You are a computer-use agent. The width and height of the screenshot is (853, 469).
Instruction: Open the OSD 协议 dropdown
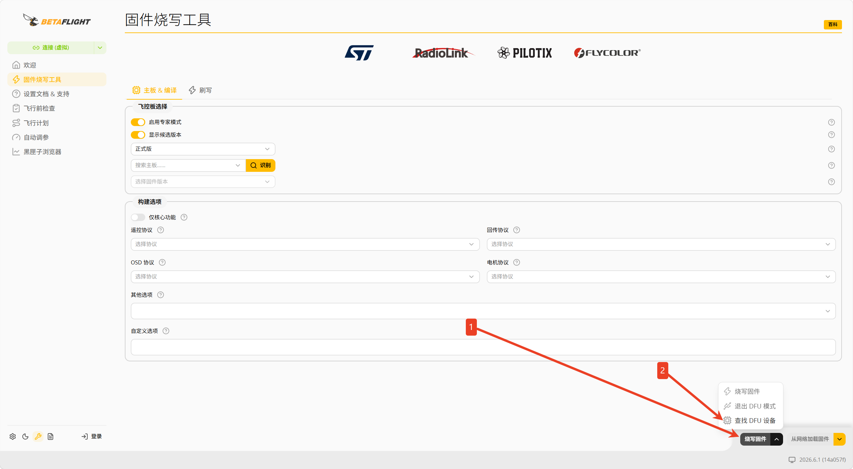(305, 277)
